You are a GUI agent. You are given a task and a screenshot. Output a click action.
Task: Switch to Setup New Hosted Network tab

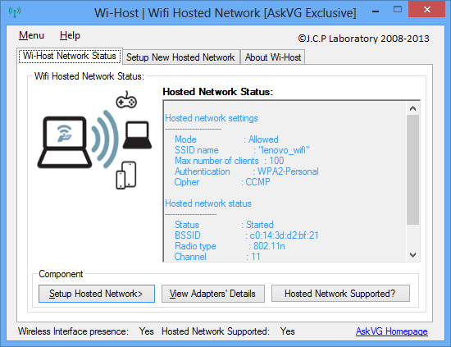(x=180, y=57)
